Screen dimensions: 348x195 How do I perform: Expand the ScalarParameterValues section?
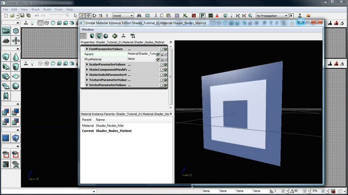coord(87,65)
